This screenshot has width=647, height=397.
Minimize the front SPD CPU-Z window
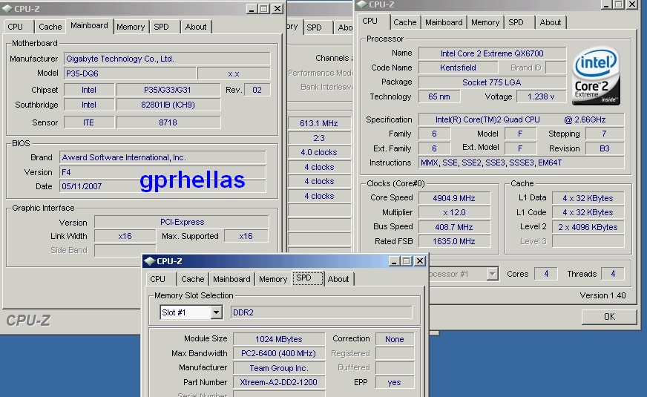pyautogui.click(x=394, y=260)
